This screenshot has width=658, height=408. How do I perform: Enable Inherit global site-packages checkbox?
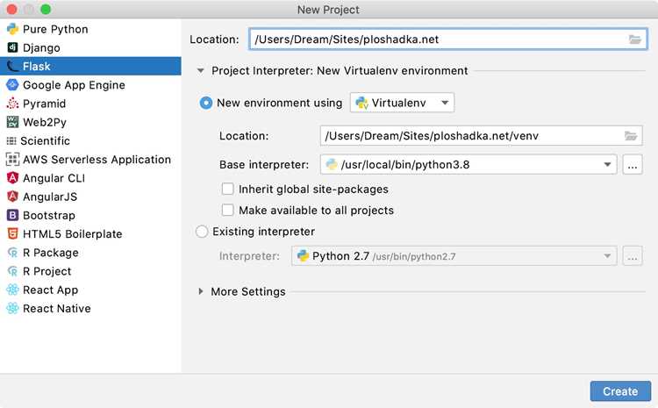click(x=227, y=190)
